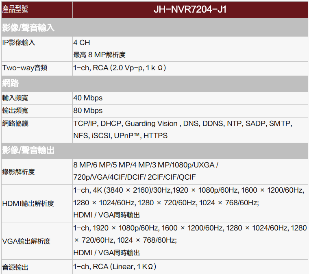The image size is (309, 274).
Task: Select the 網路協議 row label
Action: 15,124
